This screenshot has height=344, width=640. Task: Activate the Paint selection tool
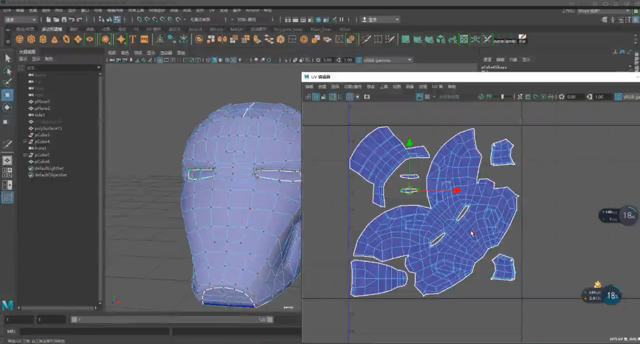[x=7, y=83]
